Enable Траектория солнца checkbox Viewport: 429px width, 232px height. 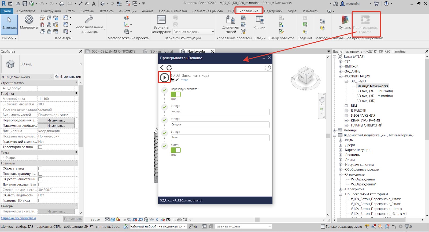pos(40,147)
